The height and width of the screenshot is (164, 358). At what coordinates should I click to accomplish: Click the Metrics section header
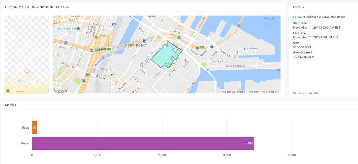coord(10,105)
